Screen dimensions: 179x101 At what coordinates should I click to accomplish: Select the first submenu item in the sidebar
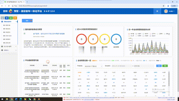pyautogui.click(x=8, y=25)
